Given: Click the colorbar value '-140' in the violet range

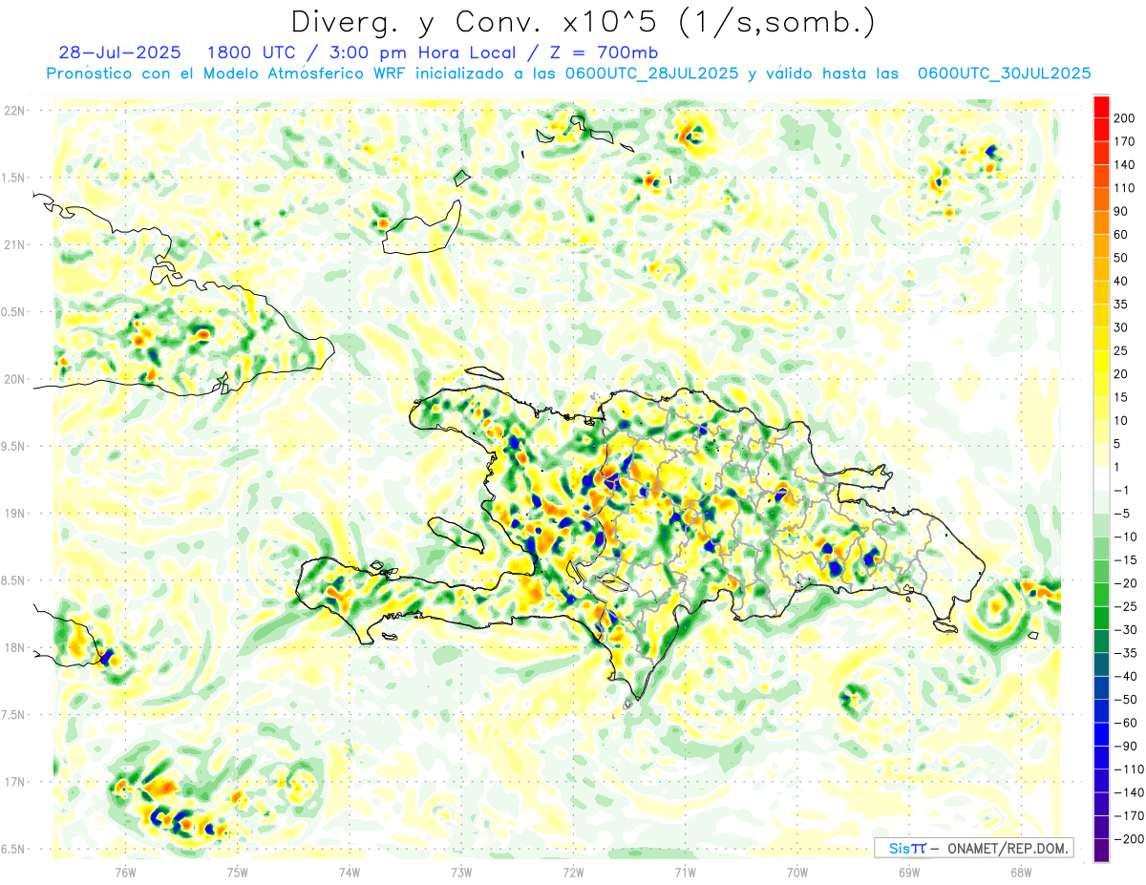Looking at the screenshot, I should [x=1130, y=792].
